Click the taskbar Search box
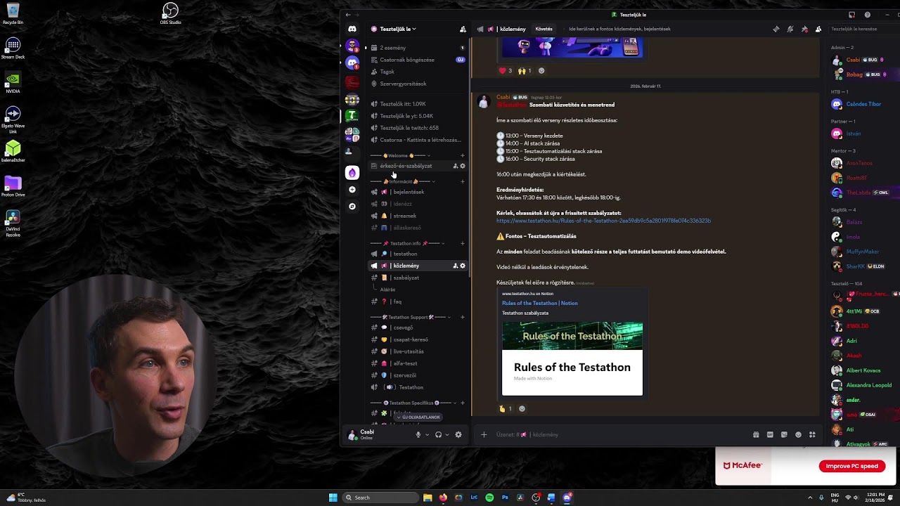The height and width of the screenshot is (506, 900). [380, 498]
